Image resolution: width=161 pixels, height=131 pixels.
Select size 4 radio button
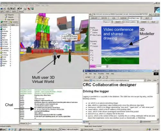(91, 58)
